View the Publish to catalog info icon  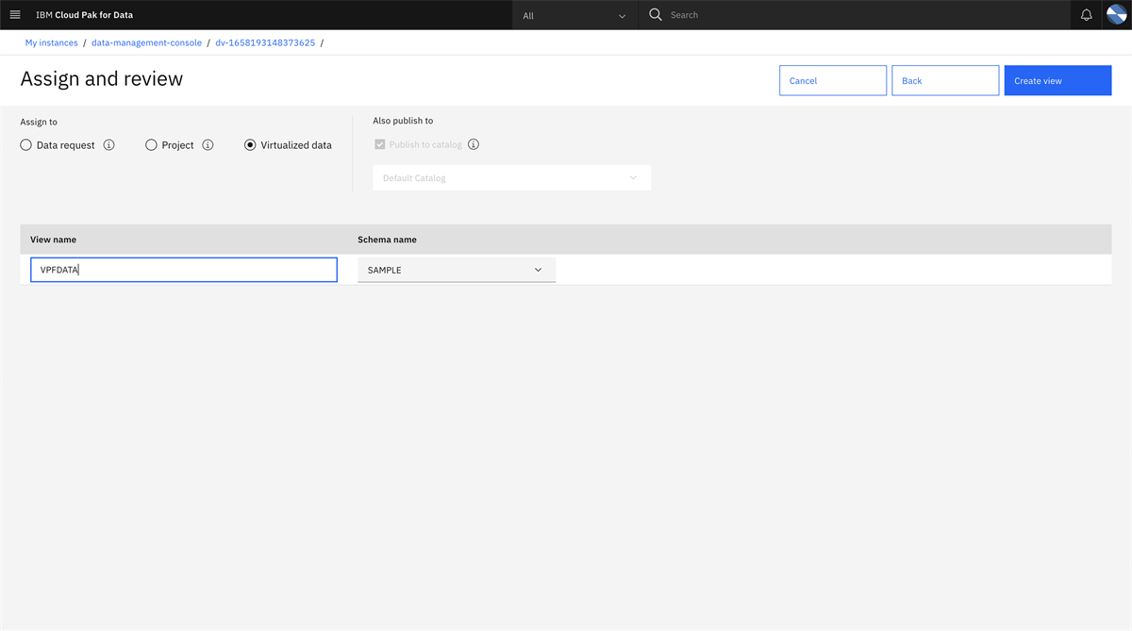point(473,143)
